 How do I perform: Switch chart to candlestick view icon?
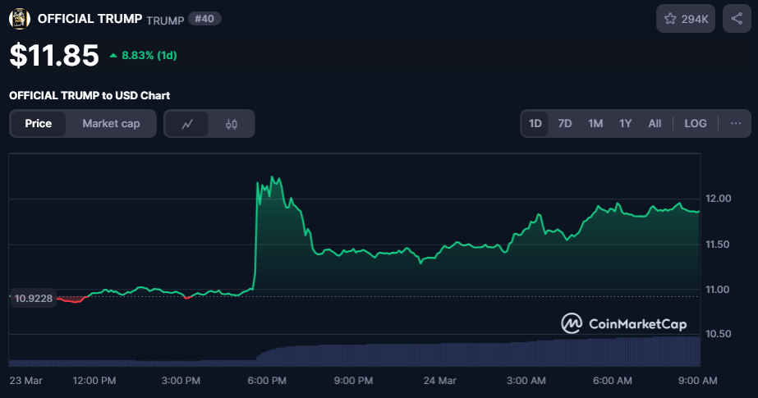click(x=232, y=124)
